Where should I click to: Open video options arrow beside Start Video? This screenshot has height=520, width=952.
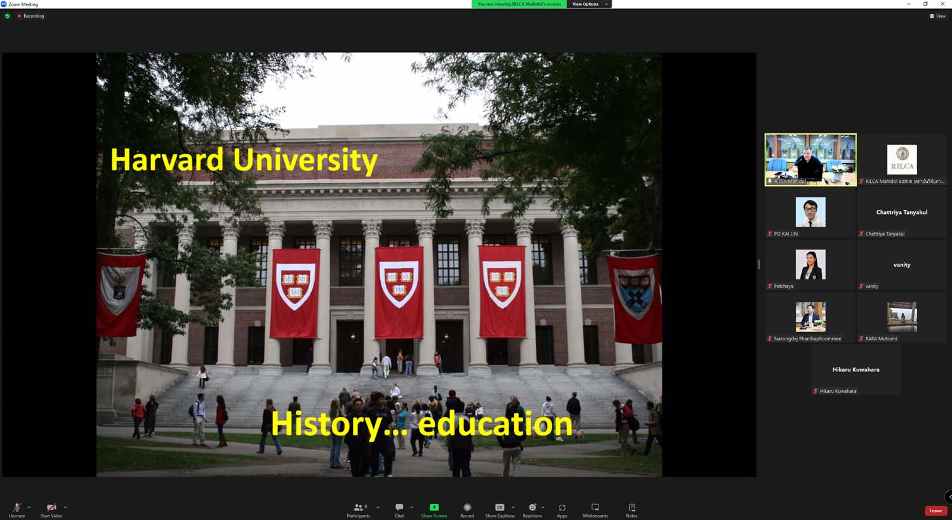65,507
